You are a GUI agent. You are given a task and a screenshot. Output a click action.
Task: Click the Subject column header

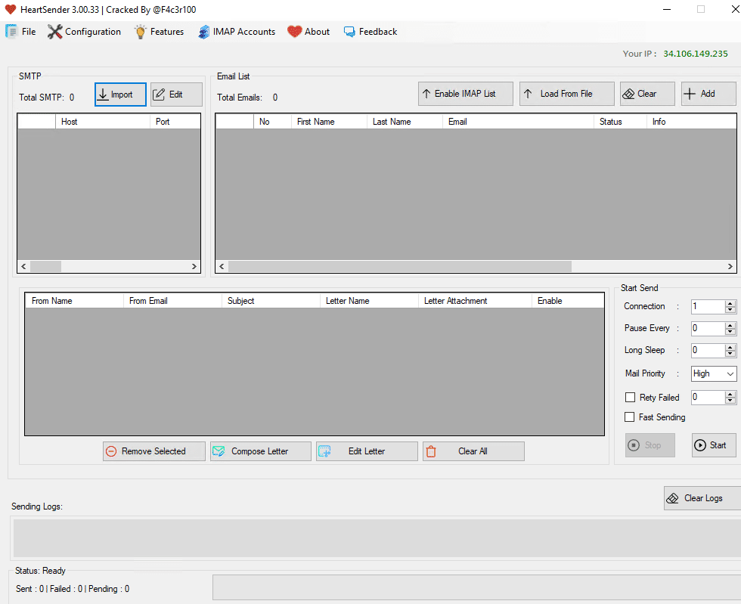[271, 301]
